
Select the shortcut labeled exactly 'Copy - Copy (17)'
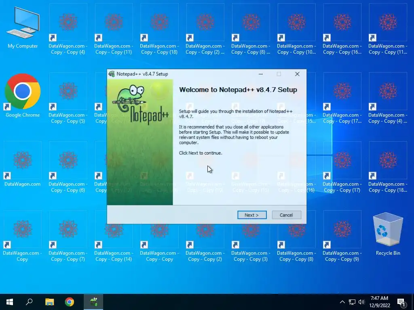(342, 167)
